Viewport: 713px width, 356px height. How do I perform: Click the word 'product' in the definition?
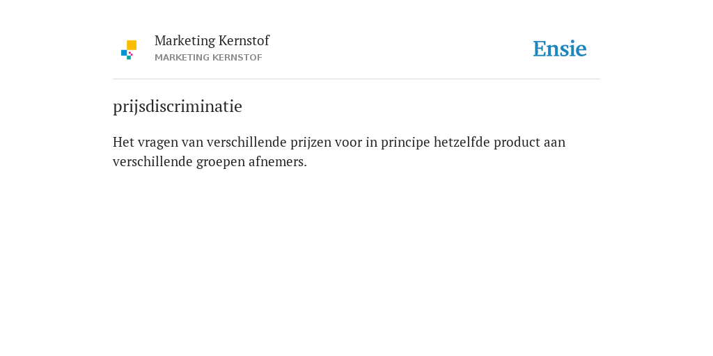coord(517,143)
